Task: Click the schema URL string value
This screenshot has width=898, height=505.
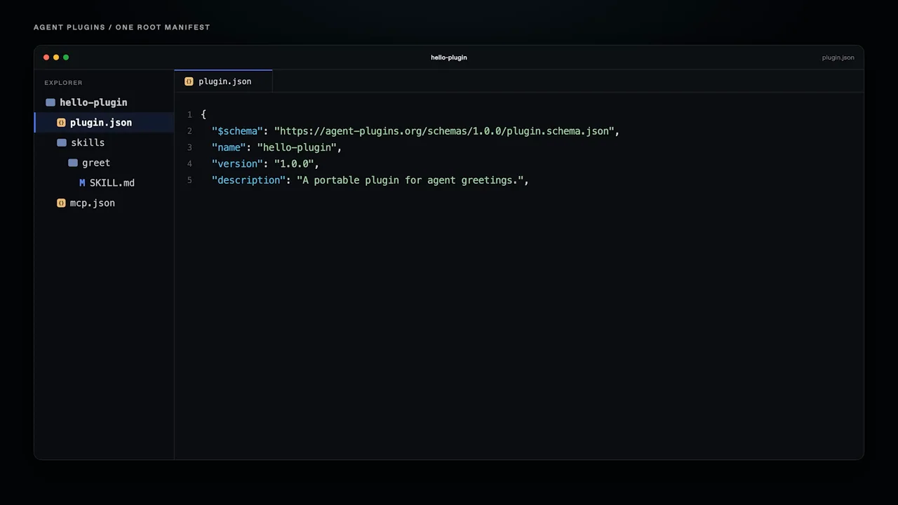Action: coord(444,131)
